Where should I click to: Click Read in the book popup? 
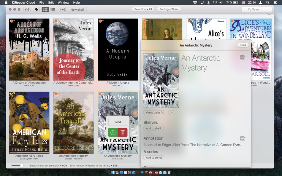pyautogui.click(x=118, y=122)
